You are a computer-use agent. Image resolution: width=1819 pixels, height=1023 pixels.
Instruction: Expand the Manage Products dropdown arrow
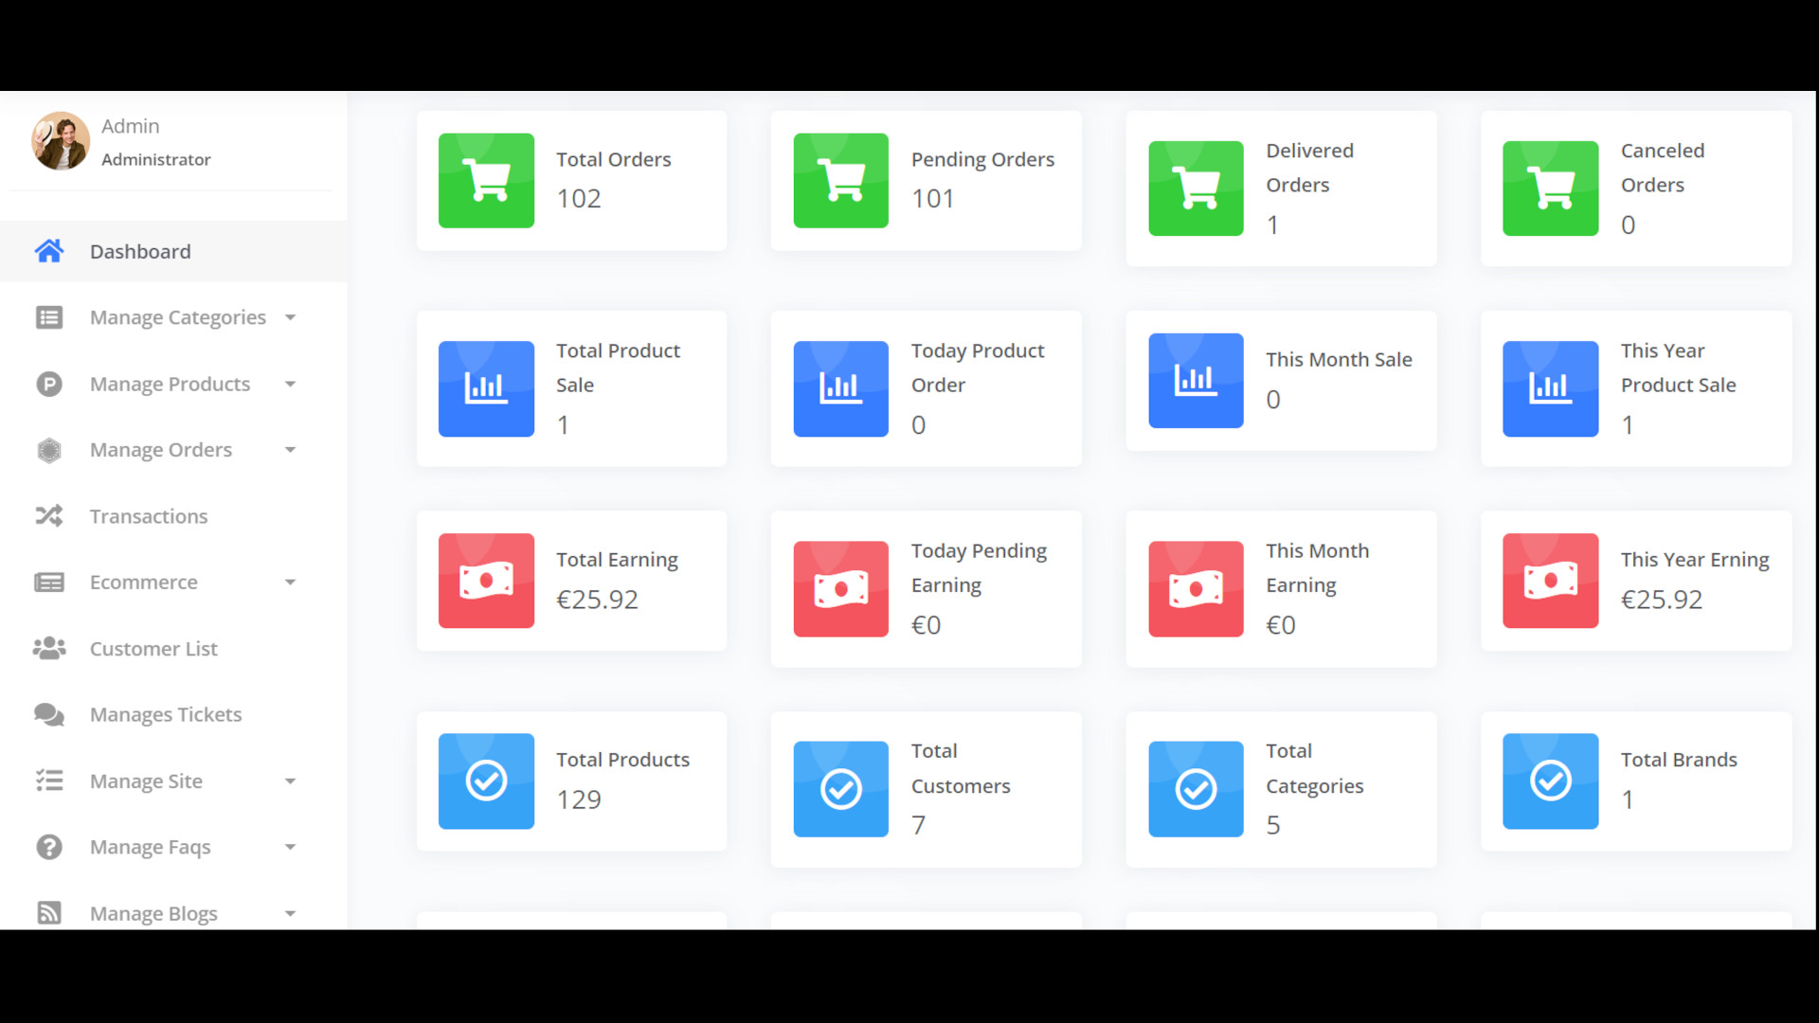(291, 385)
